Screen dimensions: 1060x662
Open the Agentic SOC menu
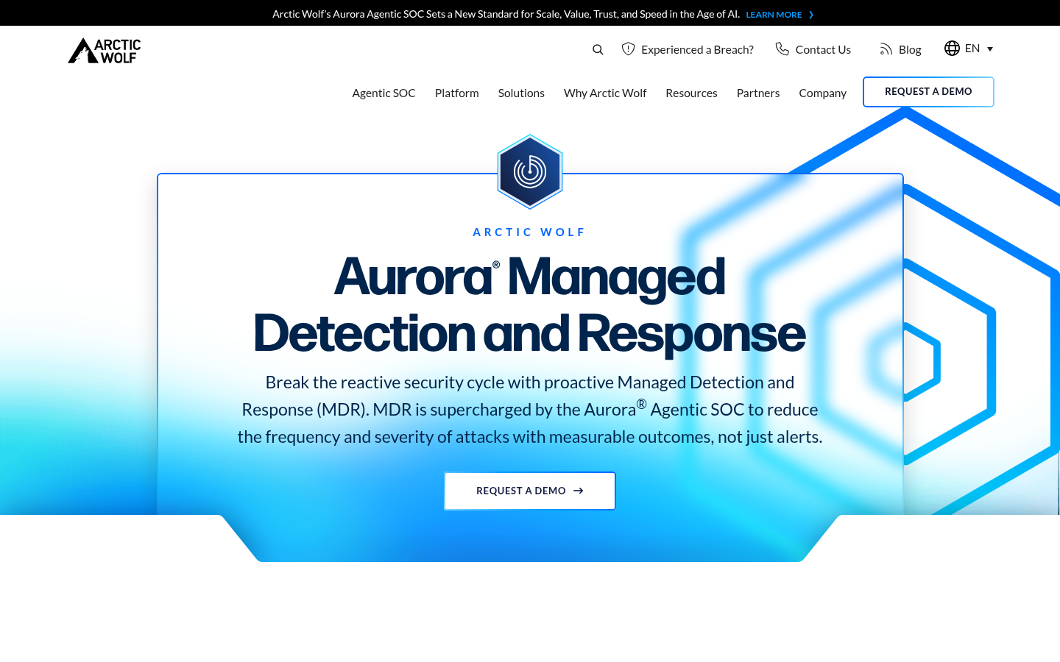coord(384,93)
